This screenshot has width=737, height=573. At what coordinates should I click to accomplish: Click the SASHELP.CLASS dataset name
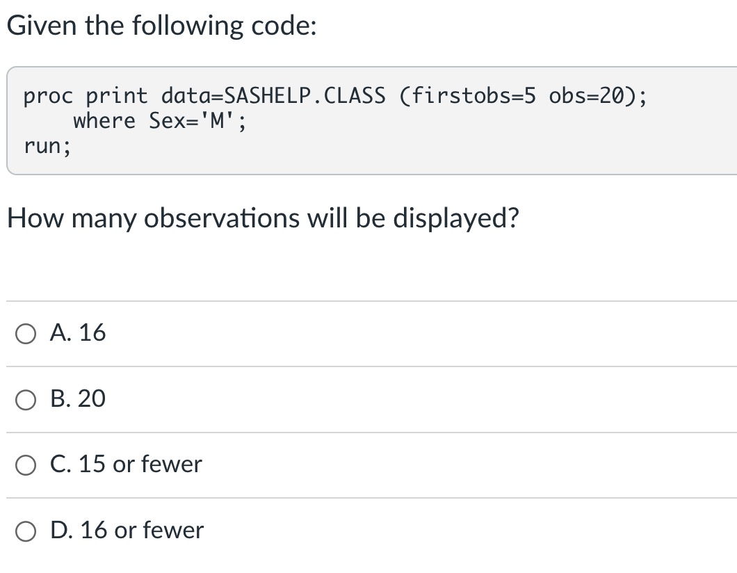pos(305,95)
